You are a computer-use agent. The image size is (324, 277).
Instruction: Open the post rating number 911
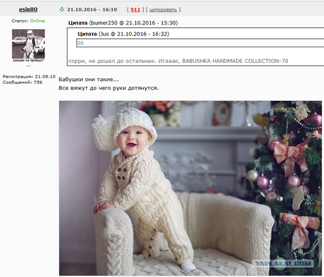coord(135,10)
